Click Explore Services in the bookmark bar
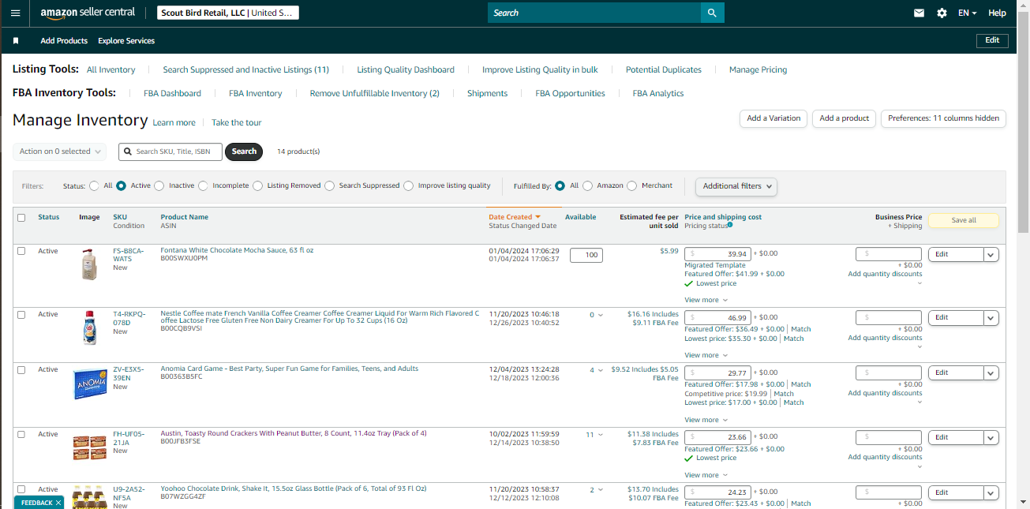This screenshot has height=509, width=1030. click(126, 40)
